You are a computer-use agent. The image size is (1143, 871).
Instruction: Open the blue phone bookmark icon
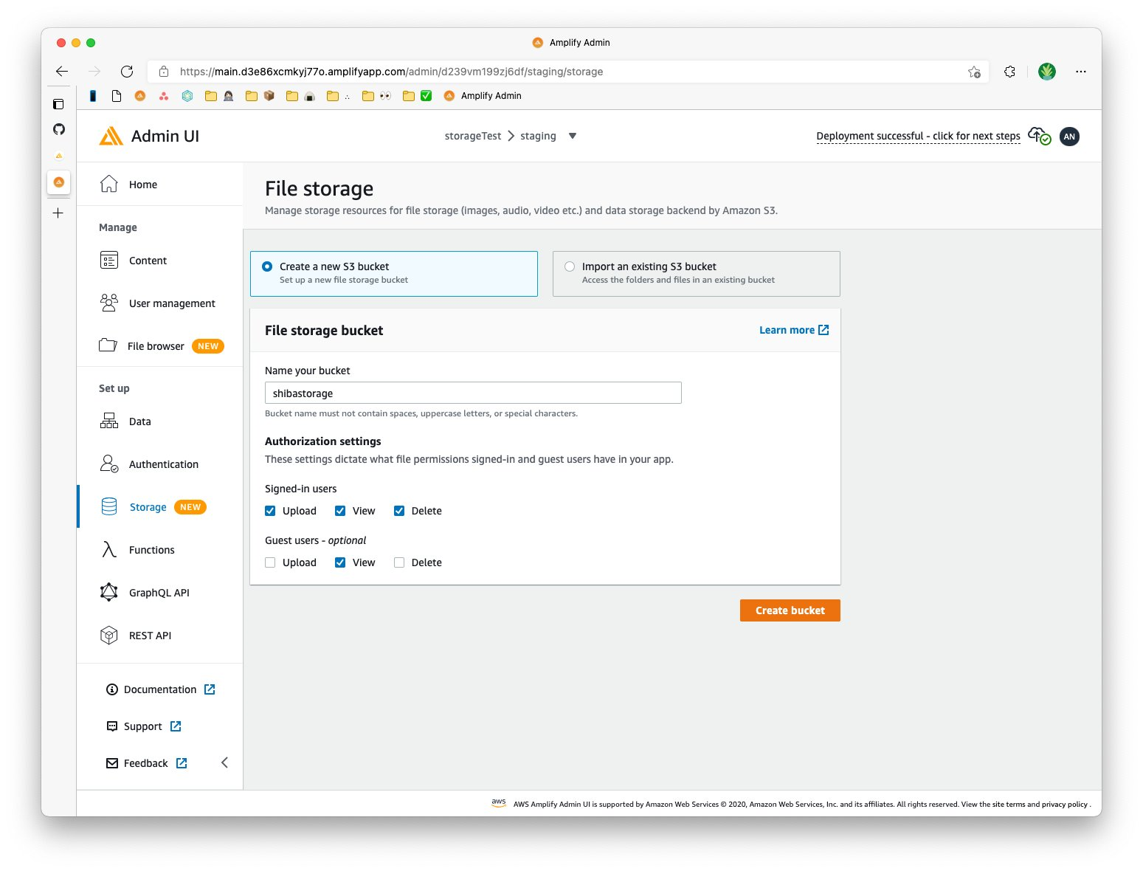93,96
